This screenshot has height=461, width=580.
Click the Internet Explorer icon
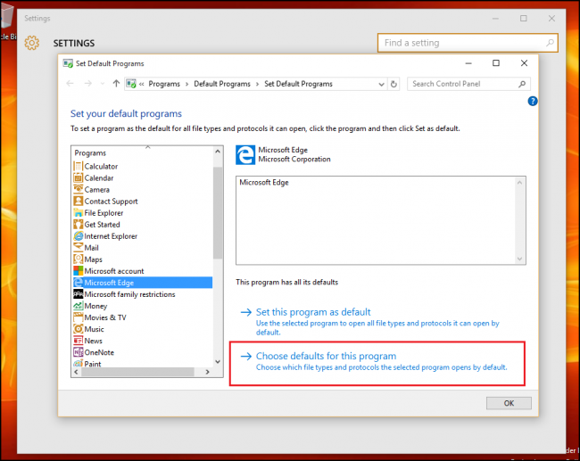point(78,236)
